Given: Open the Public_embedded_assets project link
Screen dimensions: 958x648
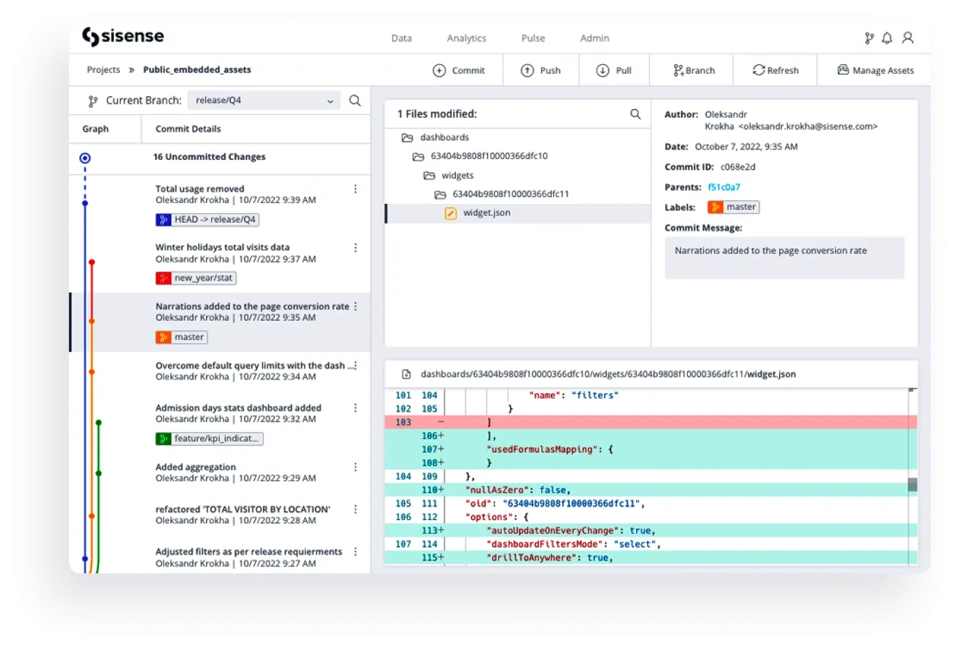Looking at the screenshot, I should 196,69.
